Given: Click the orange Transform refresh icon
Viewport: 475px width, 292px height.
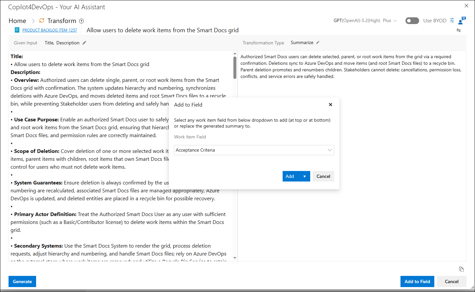Looking at the screenshot, I should click(x=42, y=21).
